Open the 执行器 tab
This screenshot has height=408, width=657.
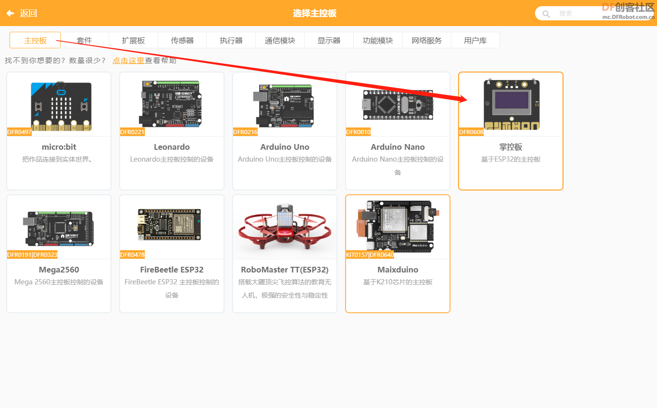point(231,40)
